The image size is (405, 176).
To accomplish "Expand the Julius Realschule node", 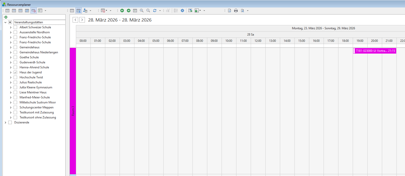I will coord(11,82).
